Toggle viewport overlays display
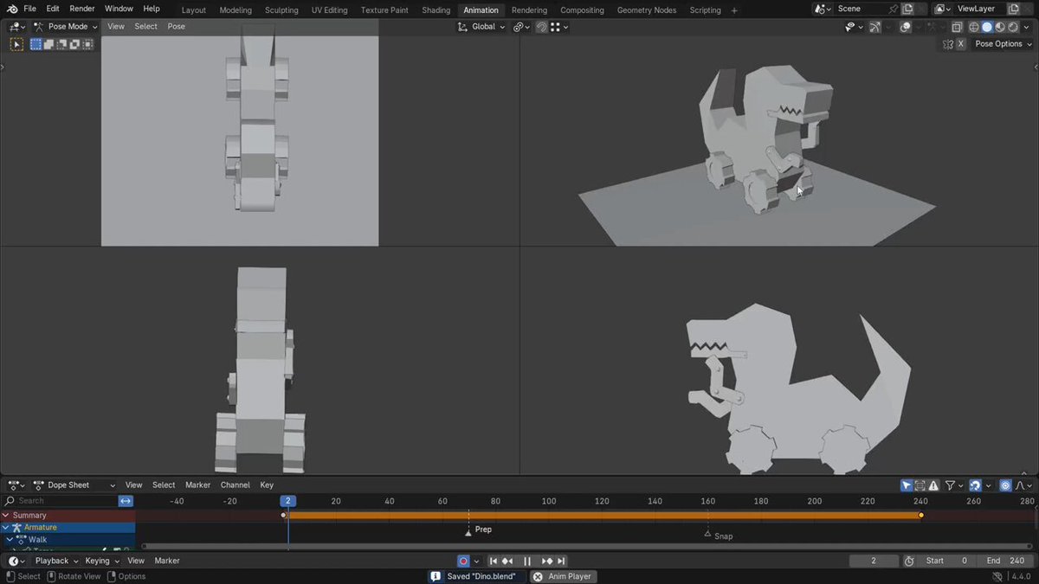This screenshot has height=584, width=1039. point(905,27)
